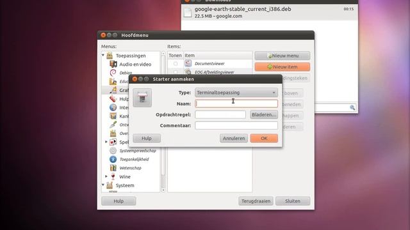Focus the Opdrachtregel input field
This screenshot has height=230, width=410.
tap(220, 114)
